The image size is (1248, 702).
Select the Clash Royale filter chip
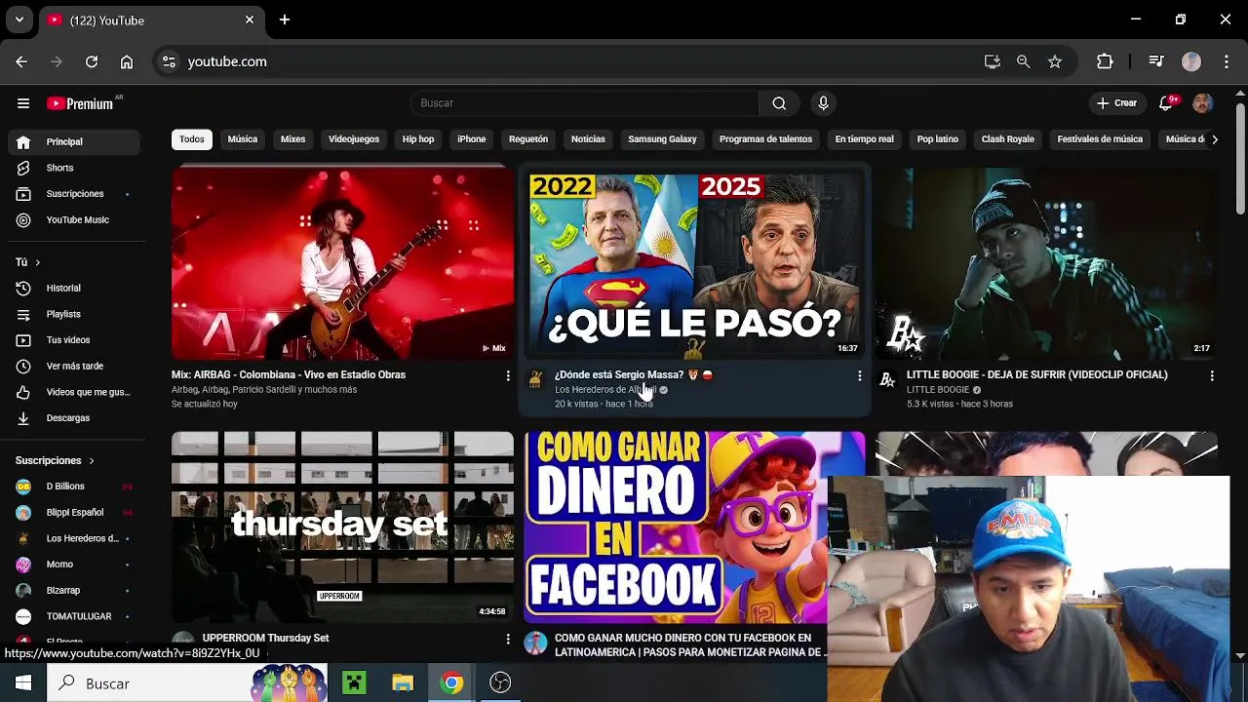[x=1008, y=139]
